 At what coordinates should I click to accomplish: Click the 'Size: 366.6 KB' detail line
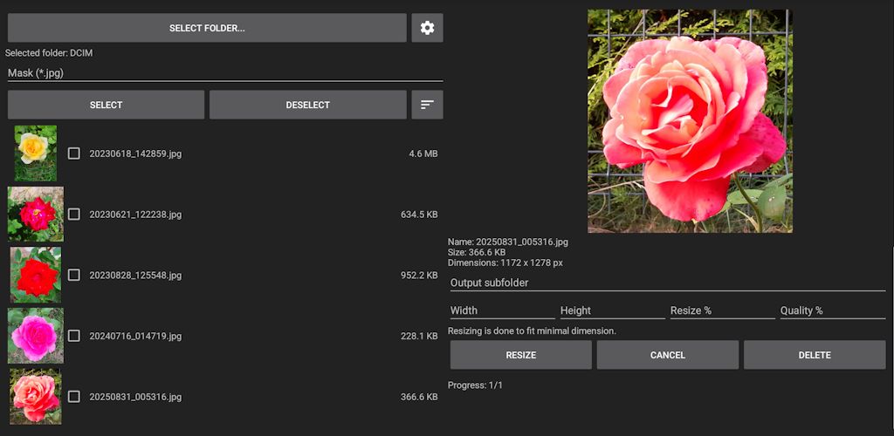(x=477, y=252)
